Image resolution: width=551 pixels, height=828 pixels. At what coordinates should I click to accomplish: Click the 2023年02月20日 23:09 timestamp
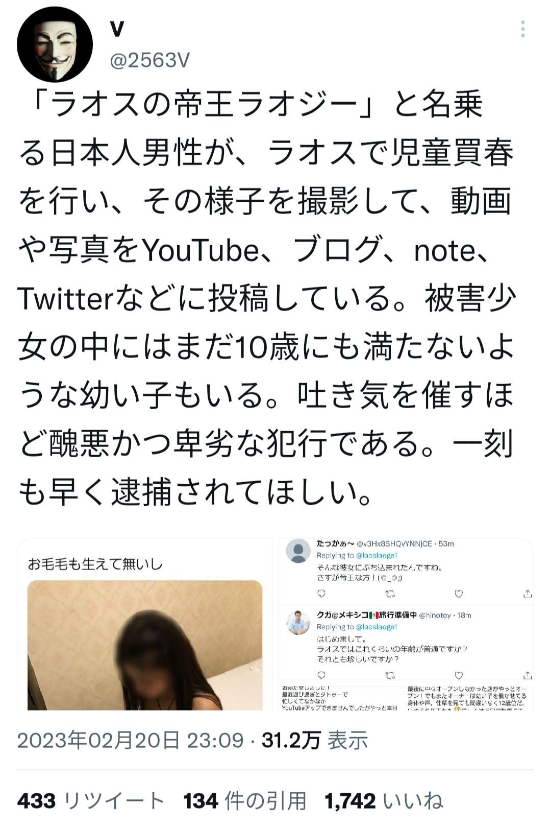click(130, 740)
